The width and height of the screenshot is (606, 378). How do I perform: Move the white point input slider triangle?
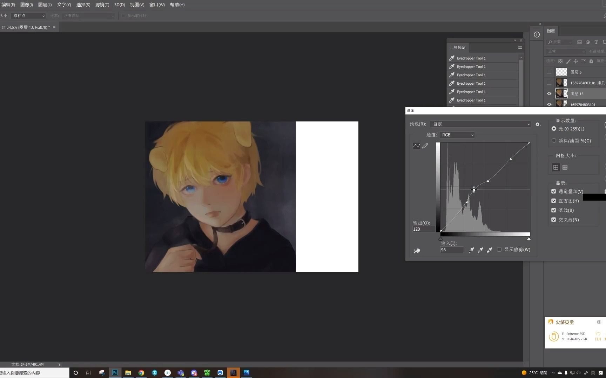(529, 239)
